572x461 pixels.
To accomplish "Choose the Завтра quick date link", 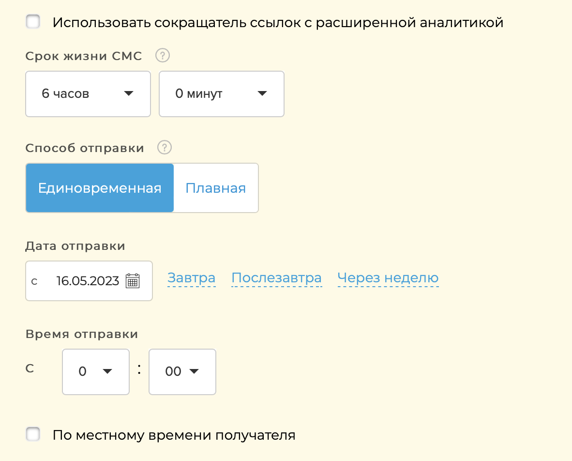I will pos(191,278).
